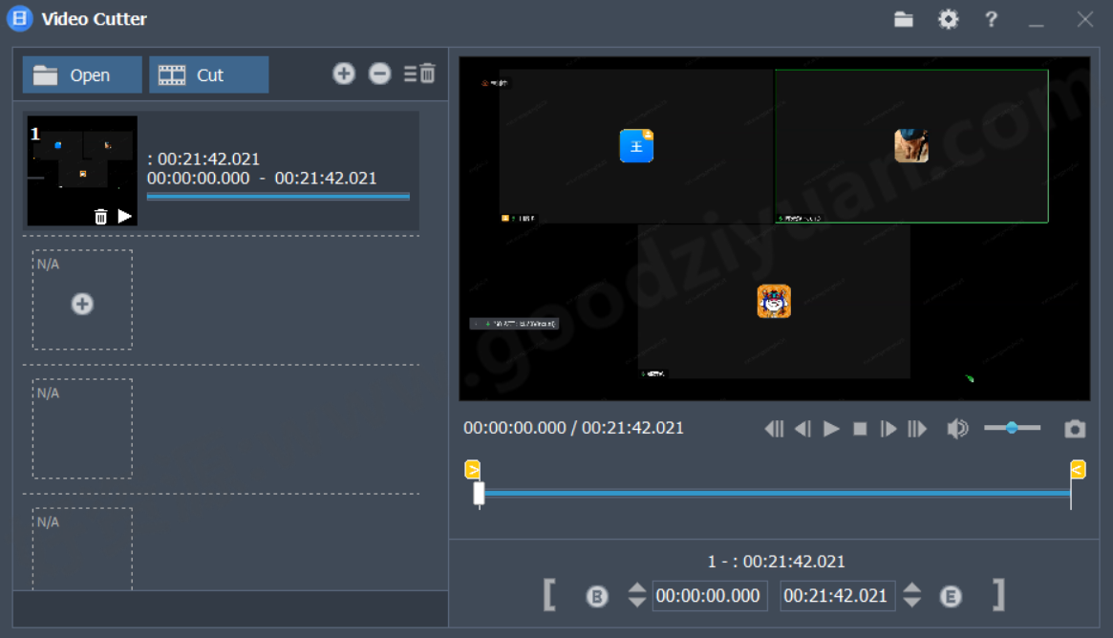Decrease end time using the down stepper arrow
Image resolution: width=1113 pixels, height=638 pixels.
(912, 601)
